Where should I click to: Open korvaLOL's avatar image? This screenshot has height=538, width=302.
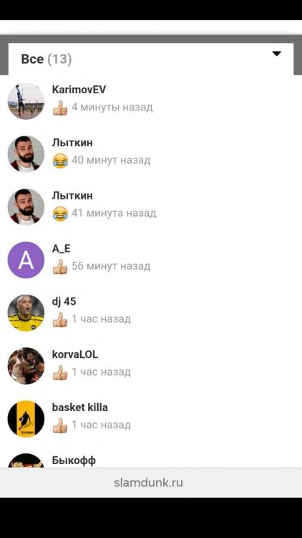[26, 366]
